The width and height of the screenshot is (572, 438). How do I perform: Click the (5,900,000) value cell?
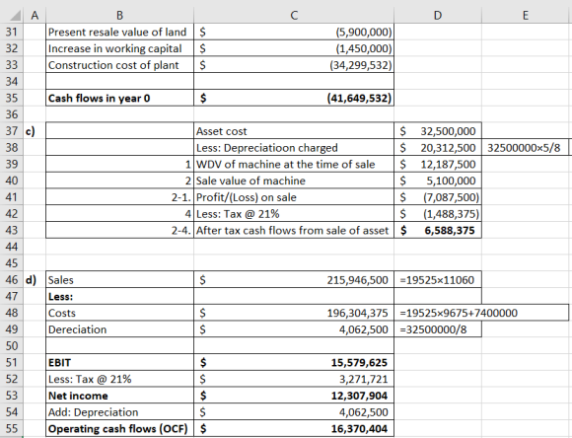[294, 33]
